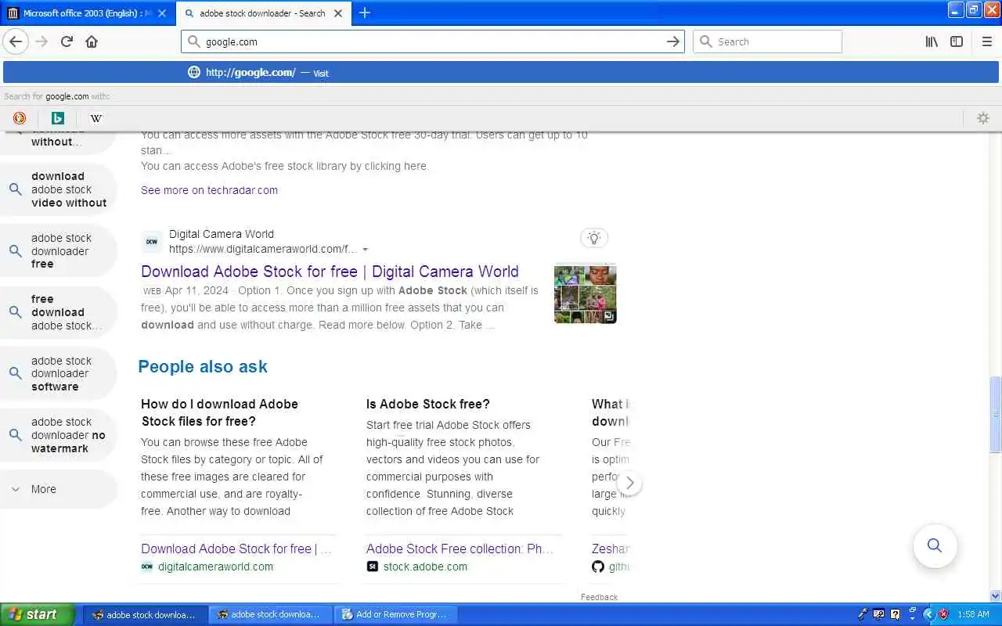This screenshot has width=1002, height=626.
Task: Click the forward navigation arrow
Action: pyautogui.click(x=41, y=41)
